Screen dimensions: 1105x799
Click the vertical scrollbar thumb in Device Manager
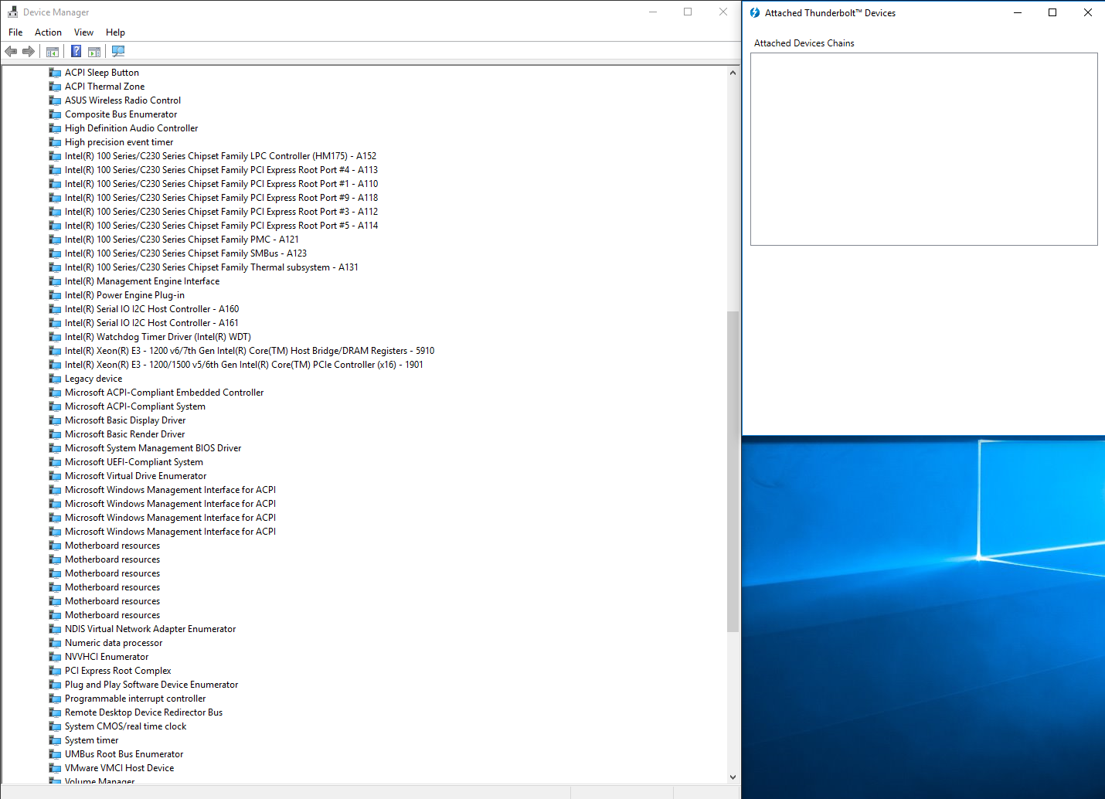(x=733, y=471)
